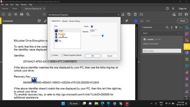The height and width of the screenshot is (107, 190).
Task: Click the Opacity percentage field
Action: pos(94,31)
